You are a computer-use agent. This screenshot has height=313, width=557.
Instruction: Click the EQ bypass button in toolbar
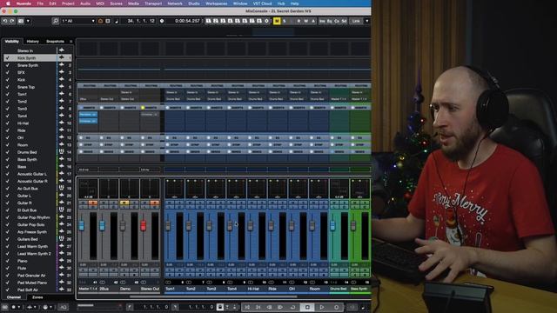click(x=329, y=21)
